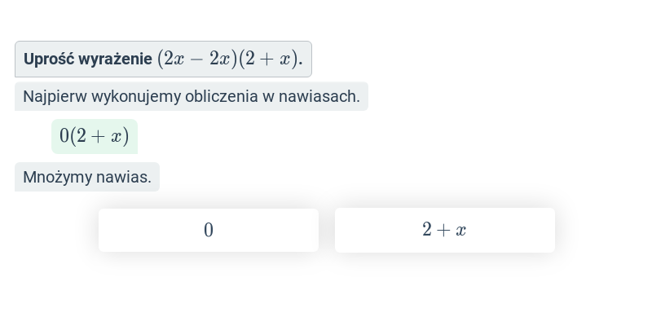This screenshot has width=652, height=326.
Task: Click the hint box 'Mnożymy nawias.'
Action: (87, 177)
